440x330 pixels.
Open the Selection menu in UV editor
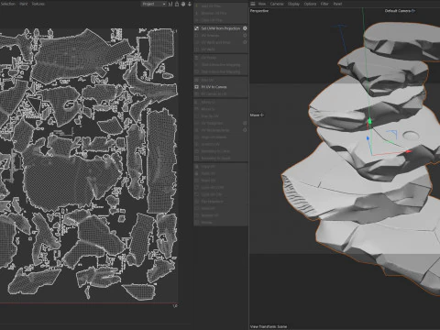click(x=7, y=4)
